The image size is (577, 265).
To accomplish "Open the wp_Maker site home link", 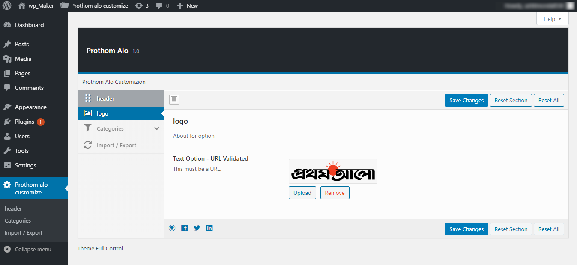I will (36, 6).
